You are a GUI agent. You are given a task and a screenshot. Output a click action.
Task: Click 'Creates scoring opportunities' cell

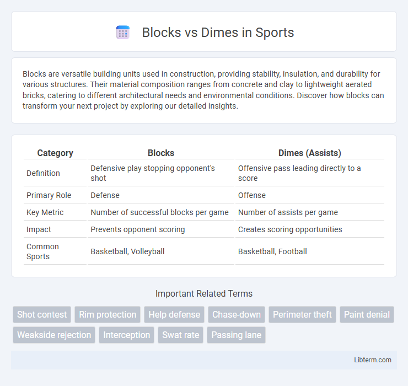310,229
